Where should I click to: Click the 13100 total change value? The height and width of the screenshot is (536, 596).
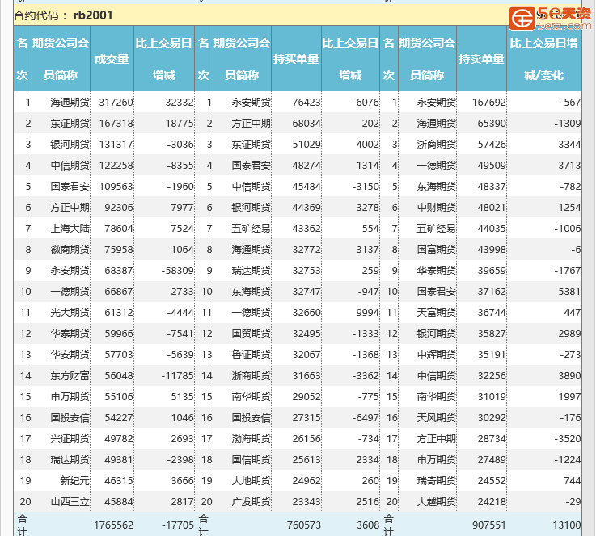click(x=567, y=525)
